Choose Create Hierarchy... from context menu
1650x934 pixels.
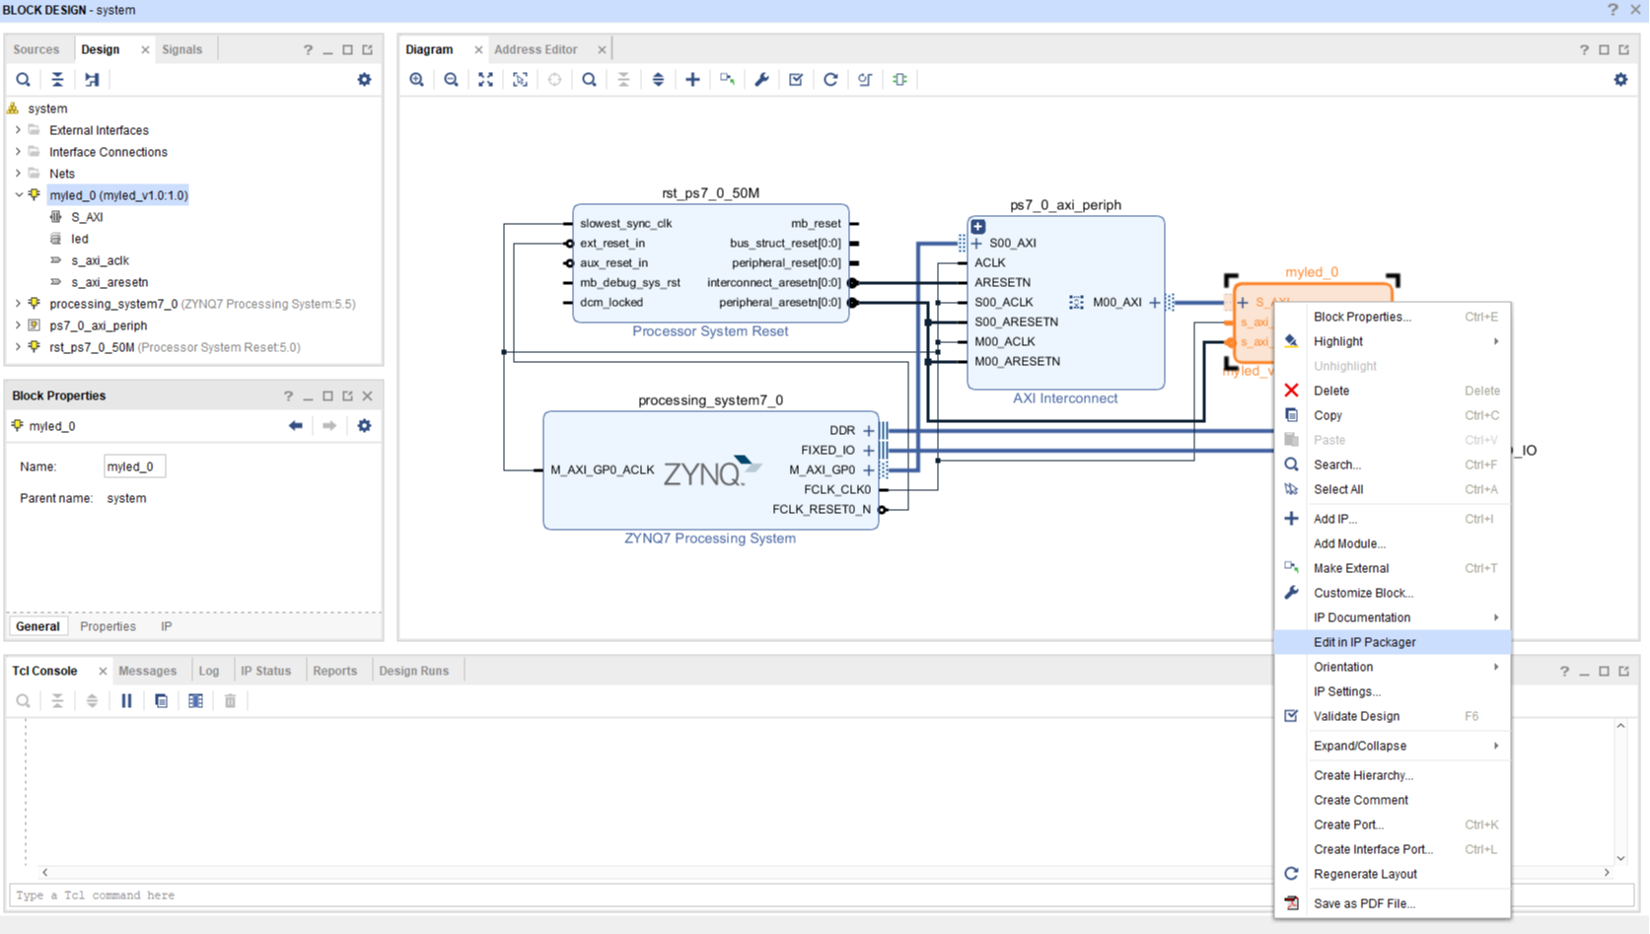point(1393,775)
